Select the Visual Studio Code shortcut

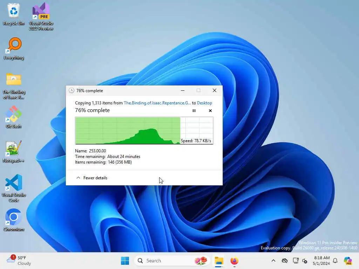[14, 188]
